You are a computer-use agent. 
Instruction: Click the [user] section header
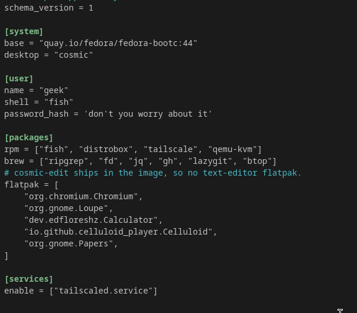point(19,78)
